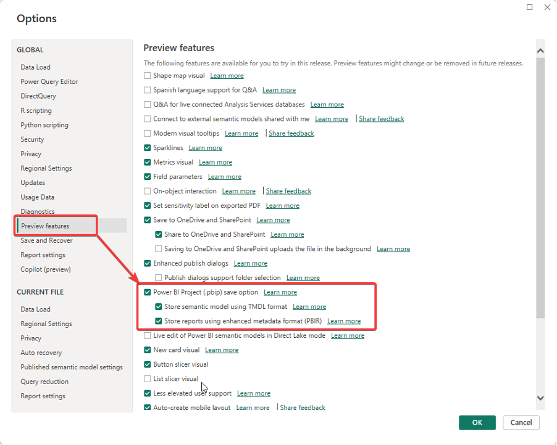Open Copilot (preview) settings
This screenshot has width=557, height=445.
46,269
